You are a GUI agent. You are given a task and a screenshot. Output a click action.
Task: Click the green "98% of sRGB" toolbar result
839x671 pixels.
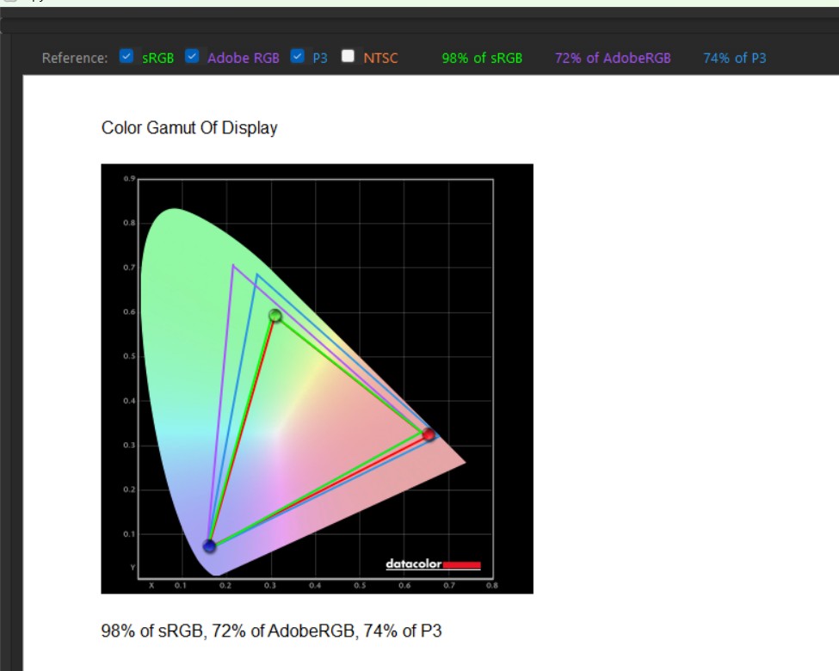(x=482, y=58)
